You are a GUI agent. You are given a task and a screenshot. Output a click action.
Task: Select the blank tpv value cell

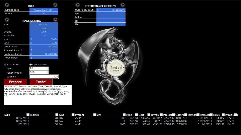tap(111, 13)
